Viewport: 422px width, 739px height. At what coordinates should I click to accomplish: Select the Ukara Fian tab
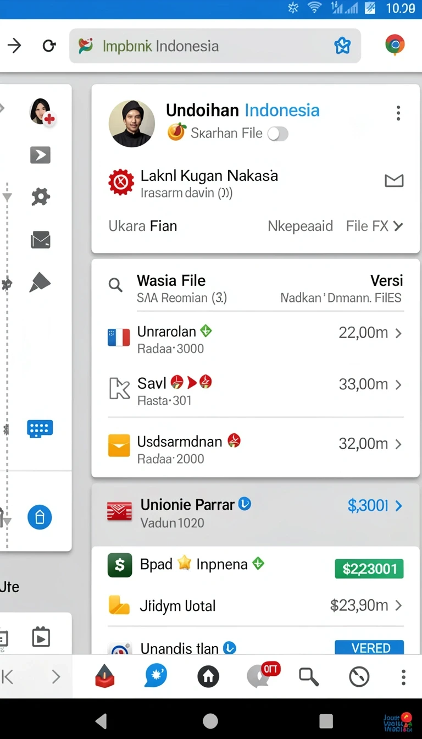click(143, 226)
